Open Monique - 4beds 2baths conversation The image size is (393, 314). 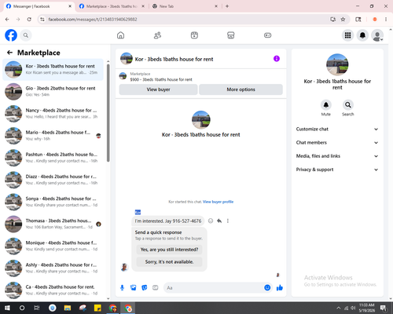(x=53, y=246)
